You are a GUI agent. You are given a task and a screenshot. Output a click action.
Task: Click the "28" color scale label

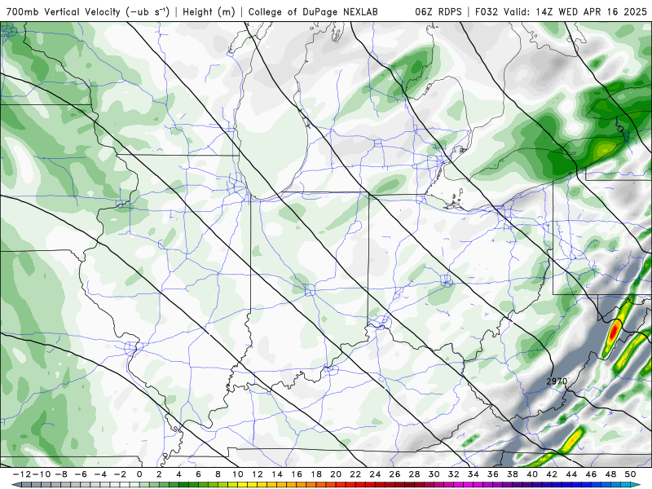point(414,474)
